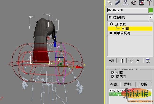Expand the 可编辑网格 stack entry
Image resolution: width=154 pixels, height=104 pixels.
(111, 33)
